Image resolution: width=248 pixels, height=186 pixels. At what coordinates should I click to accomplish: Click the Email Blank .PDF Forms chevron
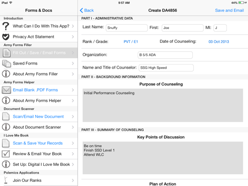point(73,90)
